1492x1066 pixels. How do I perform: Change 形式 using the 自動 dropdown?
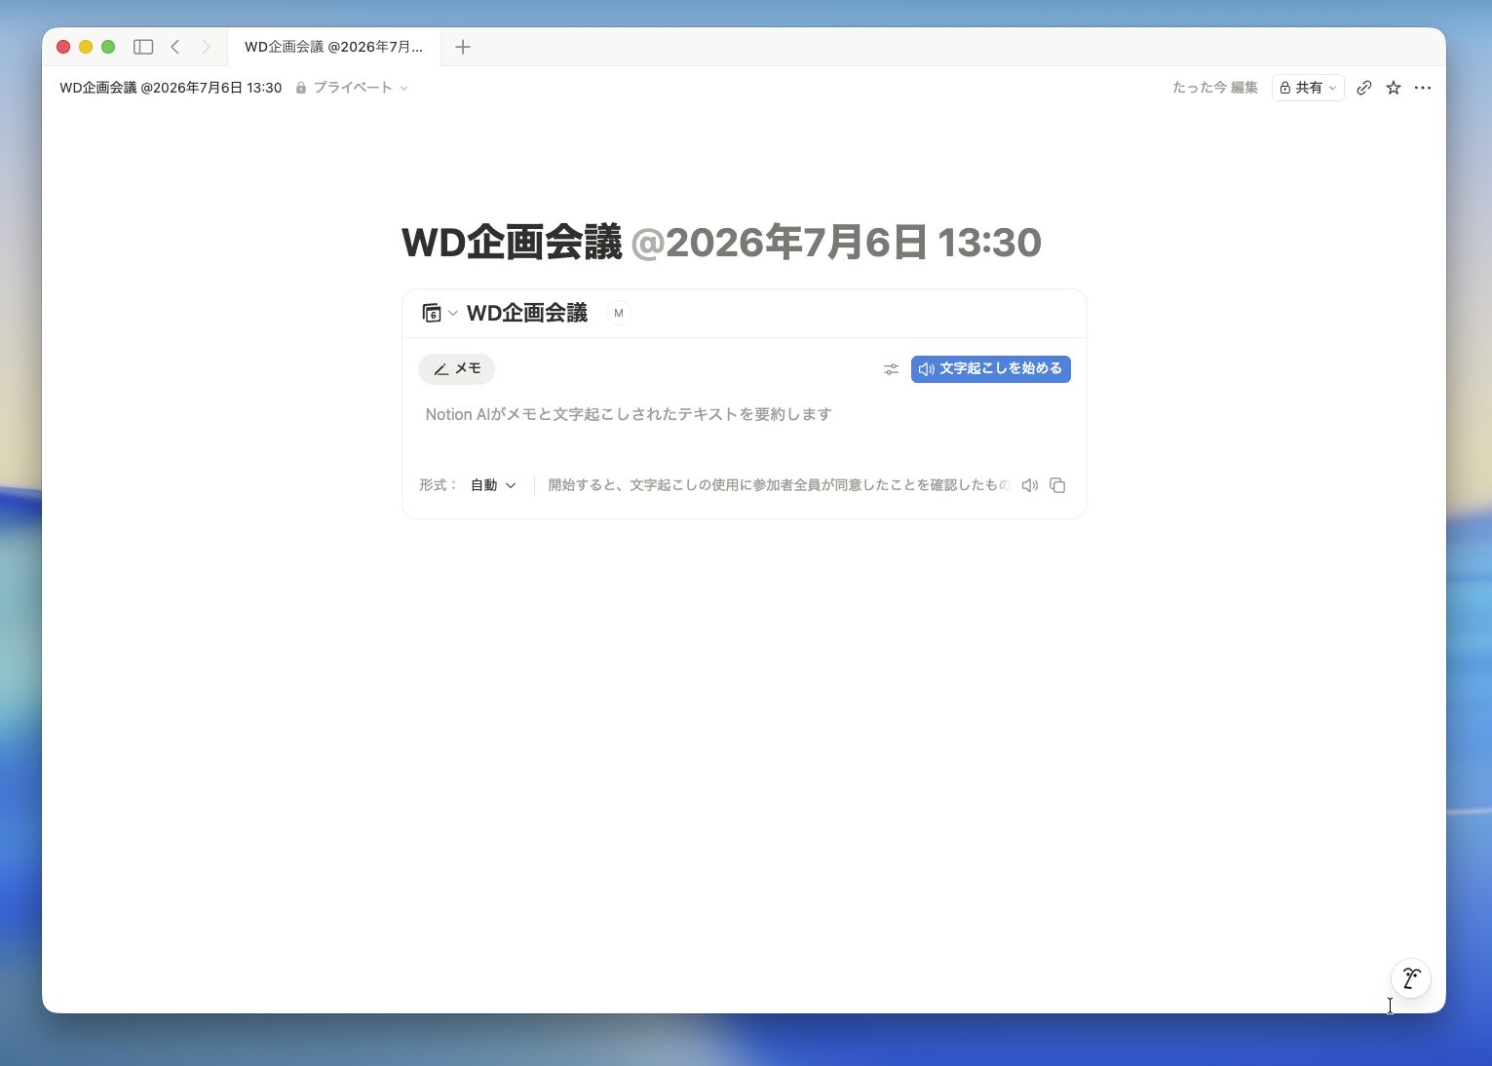(x=493, y=485)
